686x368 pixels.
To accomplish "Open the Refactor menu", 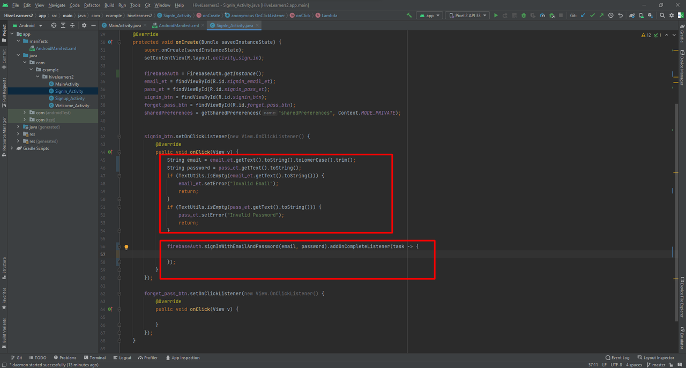I will click(x=92, y=5).
